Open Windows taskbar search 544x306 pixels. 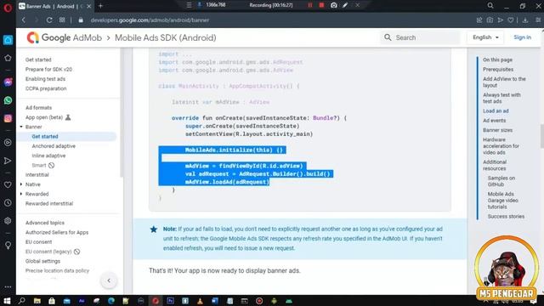[x=22, y=301]
